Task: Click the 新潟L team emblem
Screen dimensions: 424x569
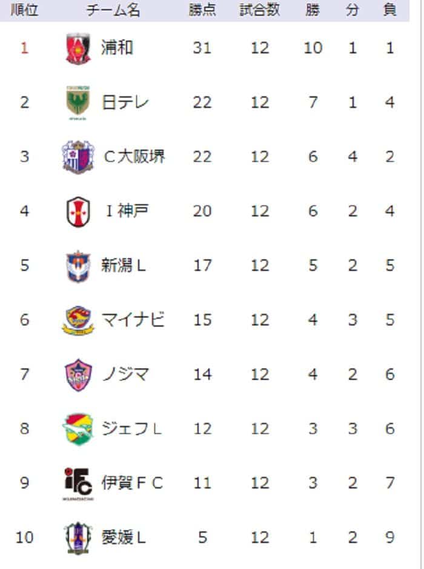Action: tap(78, 266)
